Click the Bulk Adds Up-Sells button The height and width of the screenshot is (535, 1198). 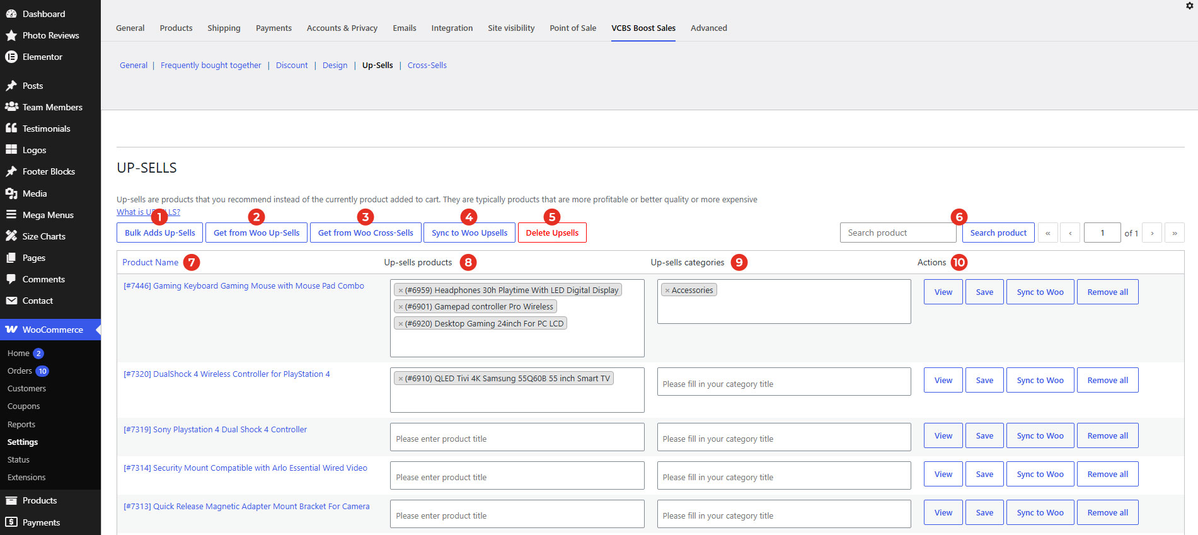(160, 233)
